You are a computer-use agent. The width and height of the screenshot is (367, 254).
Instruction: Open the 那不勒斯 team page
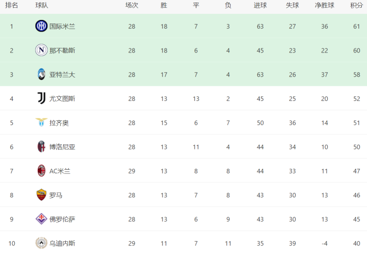(x=62, y=50)
